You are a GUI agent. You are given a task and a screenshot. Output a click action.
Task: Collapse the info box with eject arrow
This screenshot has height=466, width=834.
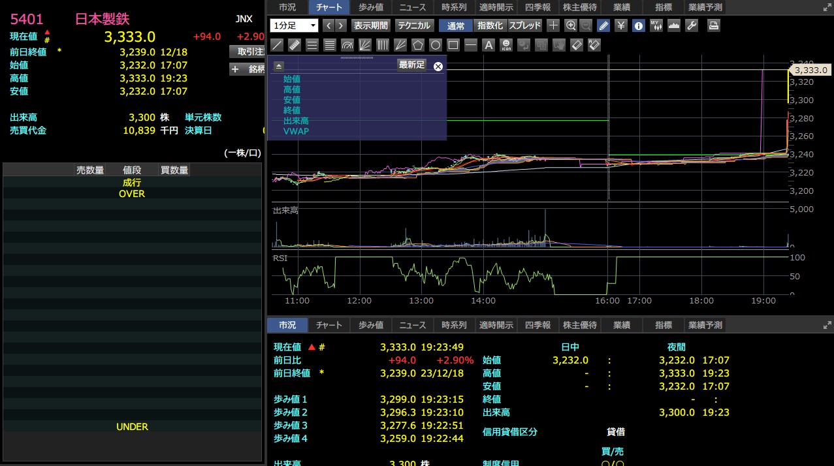[278, 66]
